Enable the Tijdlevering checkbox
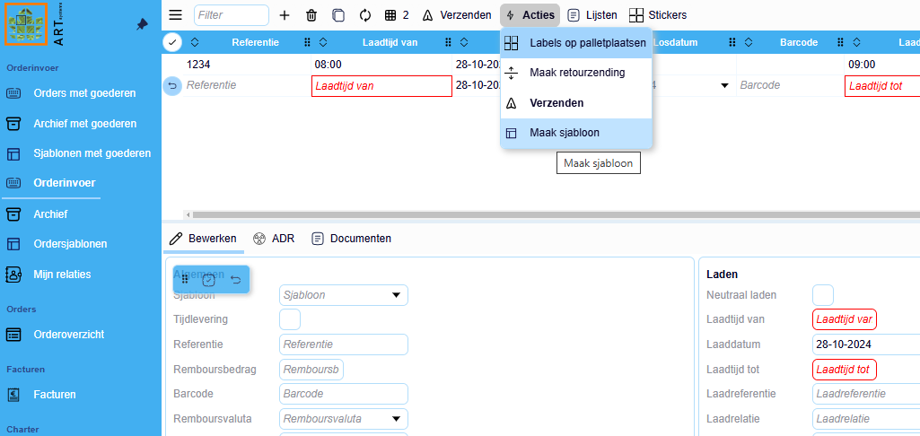Screen dimensions: 920x436 pos(290,319)
